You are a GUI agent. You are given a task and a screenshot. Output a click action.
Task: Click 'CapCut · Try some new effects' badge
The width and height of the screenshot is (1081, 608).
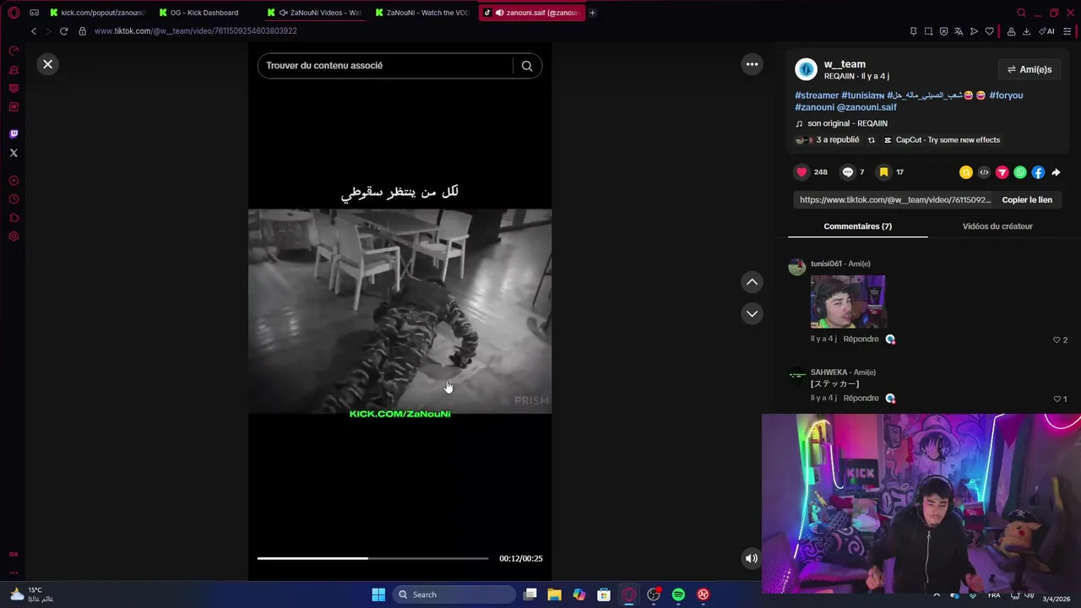[942, 140]
